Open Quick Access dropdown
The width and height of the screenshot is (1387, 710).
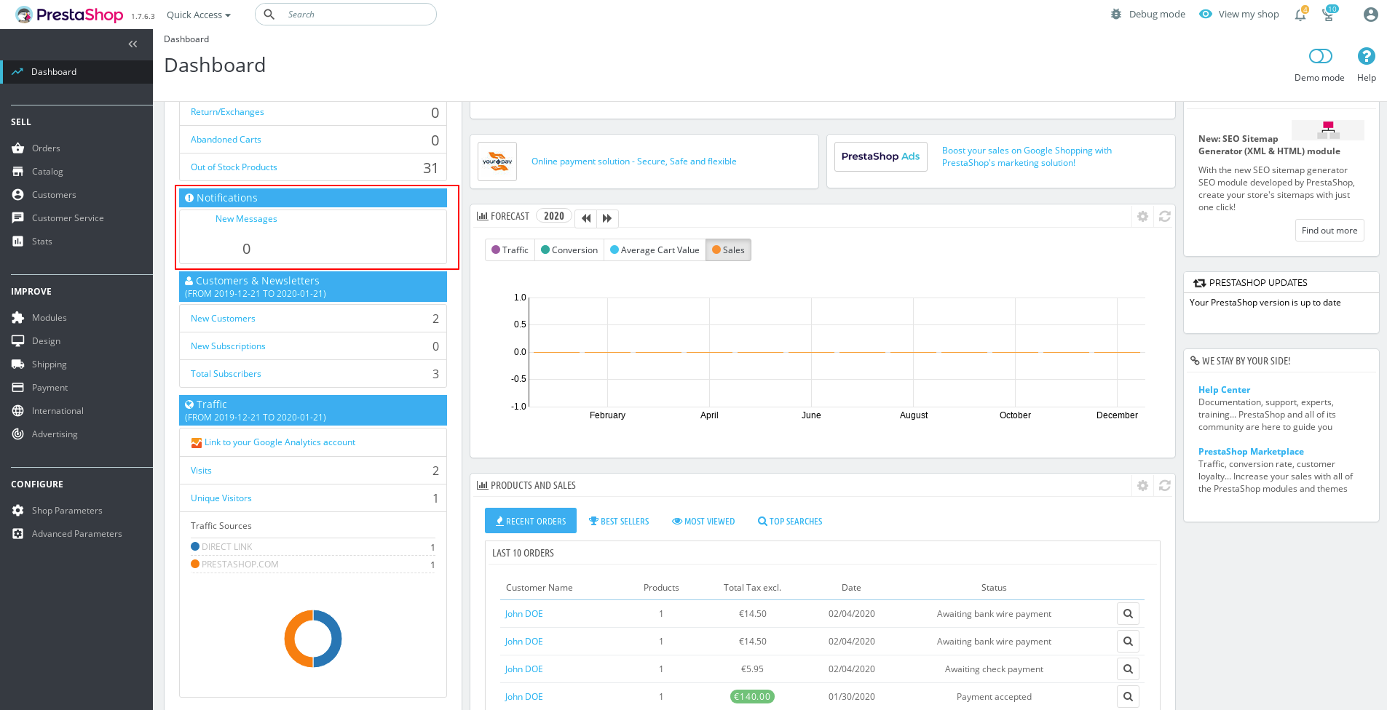(x=198, y=15)
